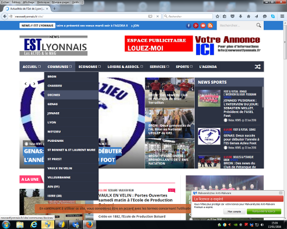Open the L'AGENDA page

[x=208, y=67]
